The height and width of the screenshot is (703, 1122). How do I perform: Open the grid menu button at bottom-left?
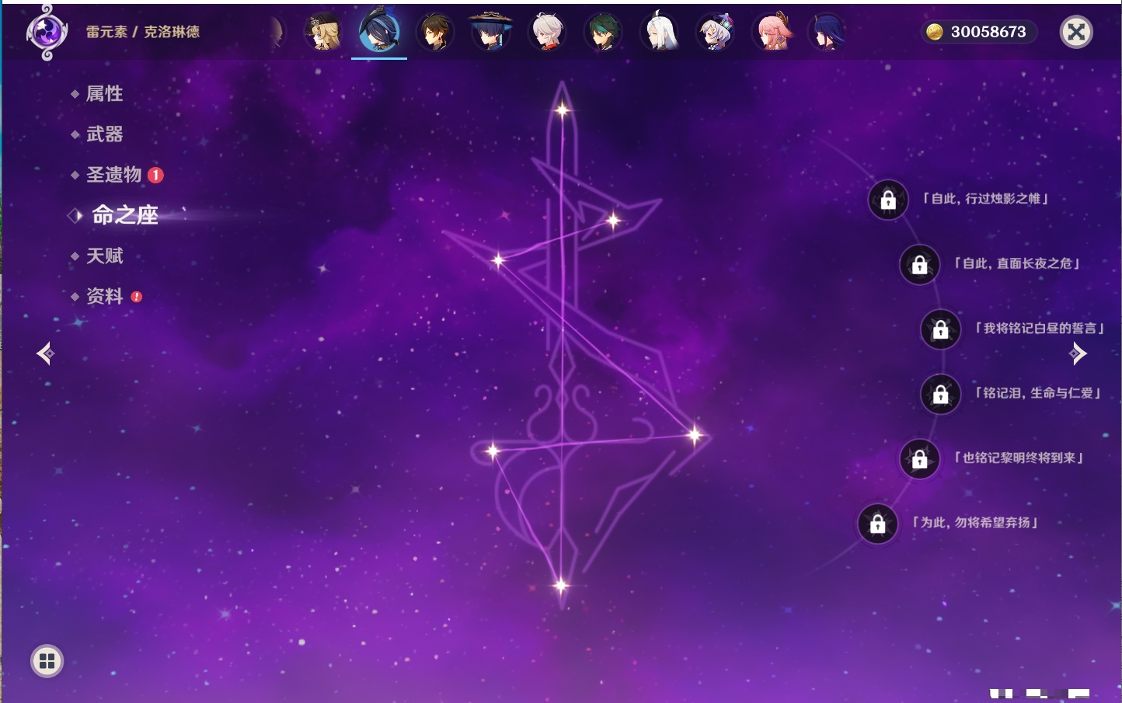[x=47, y=661]
